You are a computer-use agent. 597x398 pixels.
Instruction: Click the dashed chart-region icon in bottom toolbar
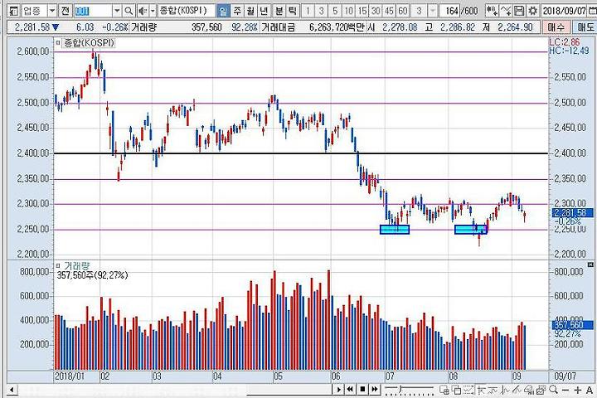(468, 390)
